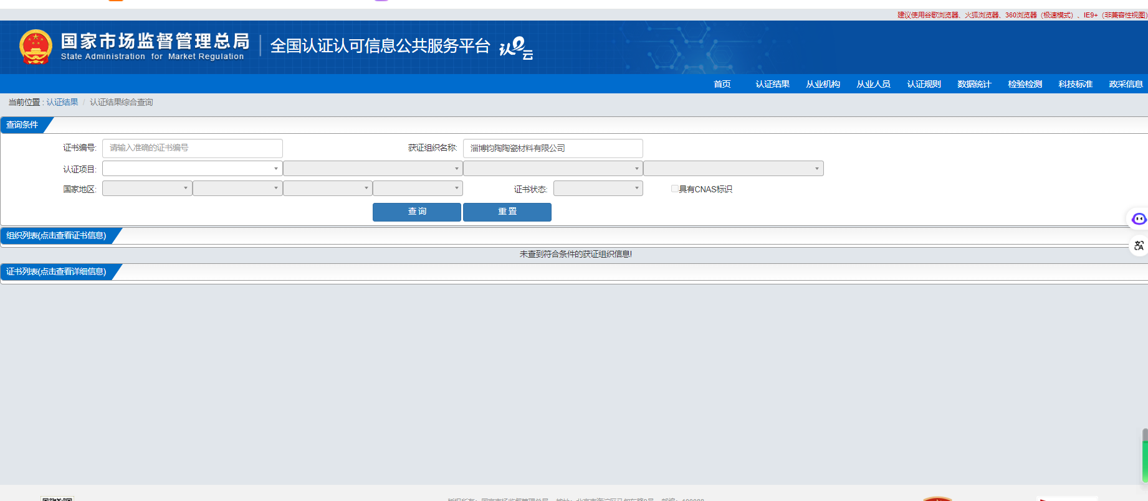The width and height of the screenshot is (1148, 501).
Task: Tick the 具有CNAS标识 checkbox
Action: coord(674,189)
